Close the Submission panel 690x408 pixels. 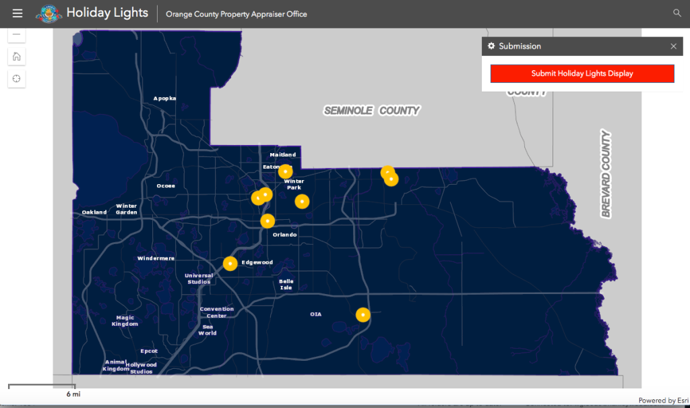pos(673,46)
